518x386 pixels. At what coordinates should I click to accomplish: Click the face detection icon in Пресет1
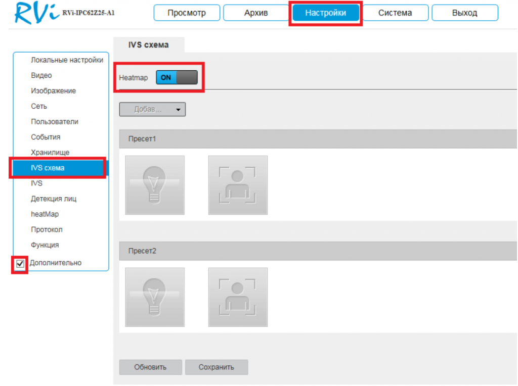(238, 185)
